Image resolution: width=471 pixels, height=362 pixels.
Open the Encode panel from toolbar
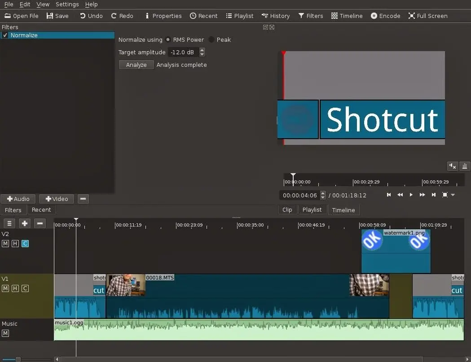point(385,16)
